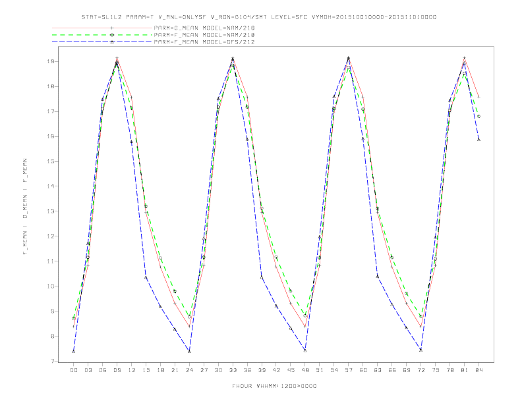
Task: Click y-axis tick value 8
Action: 52,336
